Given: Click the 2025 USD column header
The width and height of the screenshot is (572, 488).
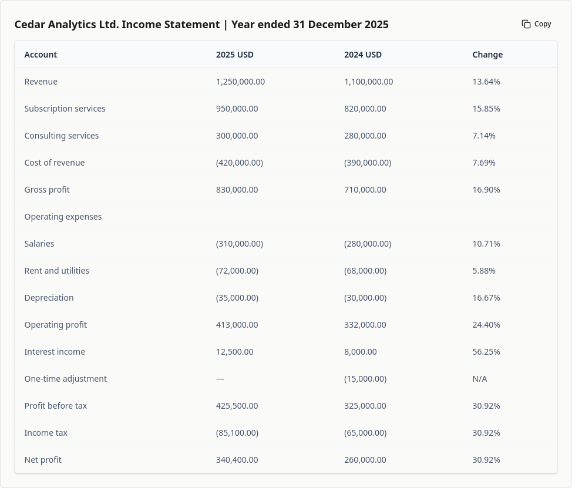Looking at the screenshot, I should pyautogui.click(x=234, y=55).
